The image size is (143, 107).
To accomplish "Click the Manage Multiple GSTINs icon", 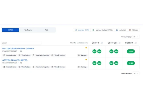I will (93, 30).
